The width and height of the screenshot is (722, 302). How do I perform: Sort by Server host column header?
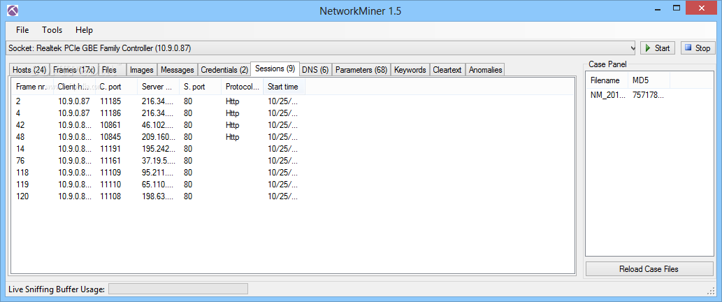pos(159,87)
